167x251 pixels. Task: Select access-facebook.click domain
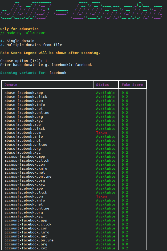point(27,161)
